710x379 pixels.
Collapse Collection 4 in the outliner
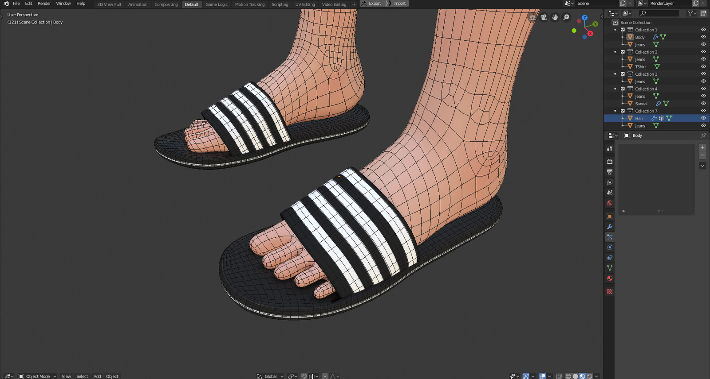click(x=615, y=89)
